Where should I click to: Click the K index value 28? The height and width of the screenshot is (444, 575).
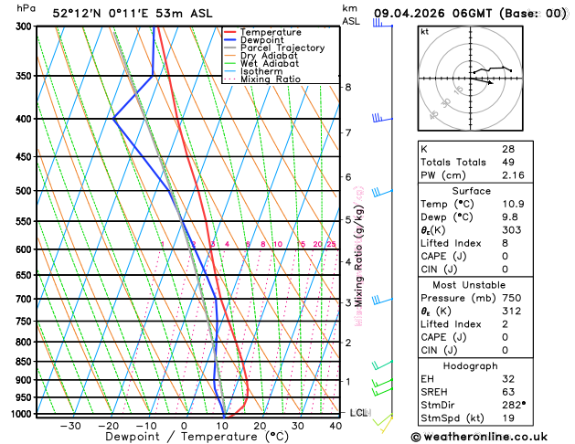508,149
